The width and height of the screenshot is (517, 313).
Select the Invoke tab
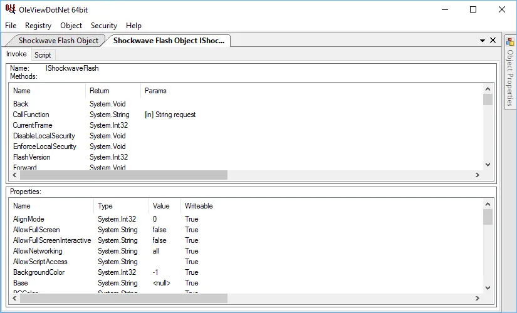click(16, 54)
